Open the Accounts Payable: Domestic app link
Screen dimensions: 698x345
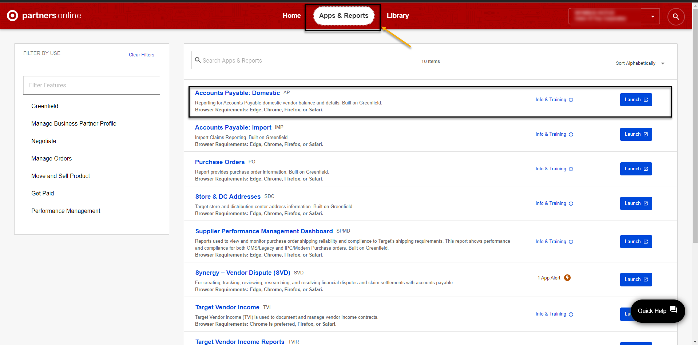click(237, 93)
